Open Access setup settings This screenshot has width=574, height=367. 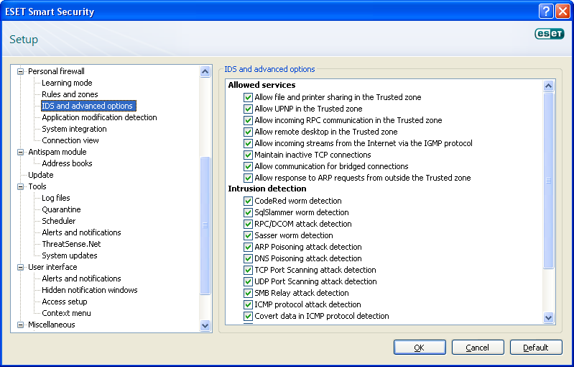click(x=65, y=302)
